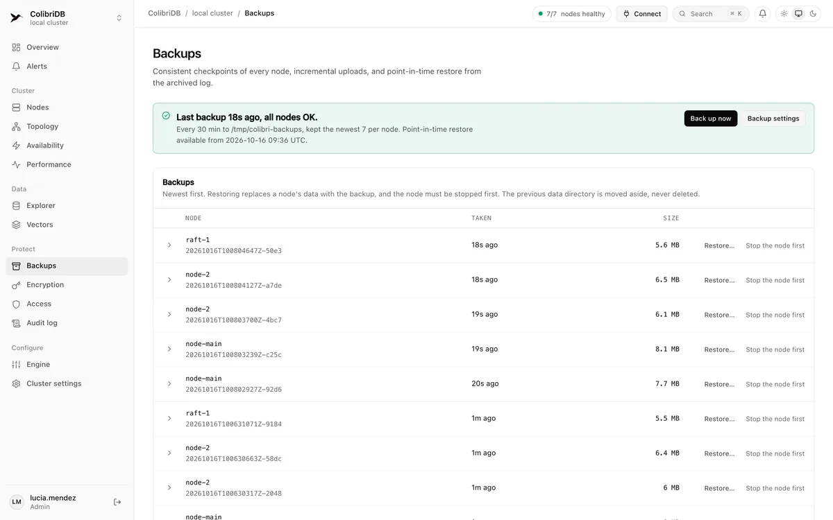This screenshot has width=833, height=520.
Task: Click the Engine sliders icon
Action: point(17,365)
